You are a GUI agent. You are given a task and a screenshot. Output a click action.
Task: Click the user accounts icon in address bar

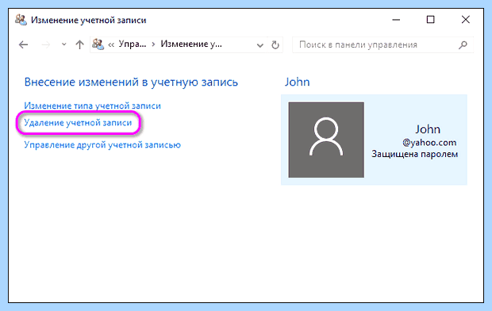click(98, 44)
